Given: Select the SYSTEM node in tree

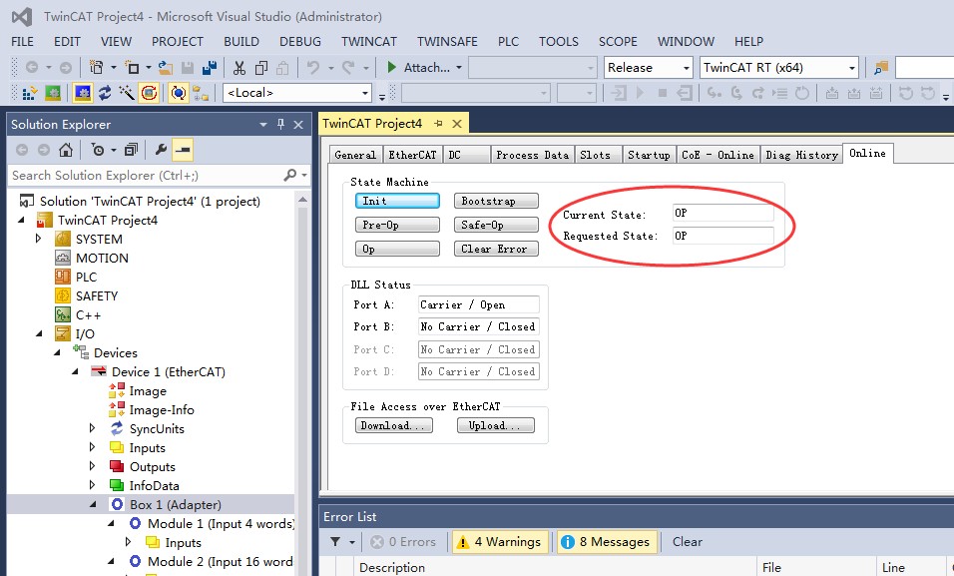Looking at the screenshot, I should [x=99, y=240].
